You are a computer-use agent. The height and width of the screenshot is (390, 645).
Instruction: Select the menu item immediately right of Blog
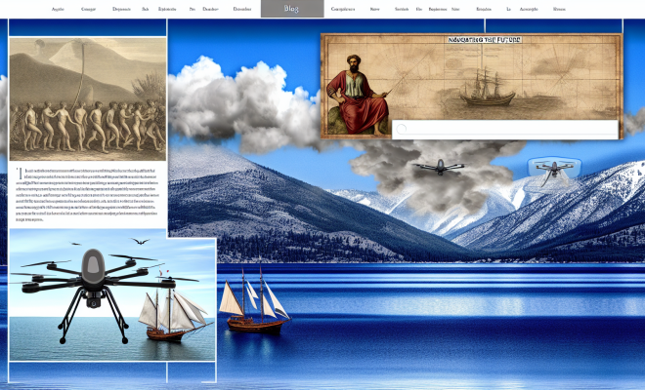[343, 9]
